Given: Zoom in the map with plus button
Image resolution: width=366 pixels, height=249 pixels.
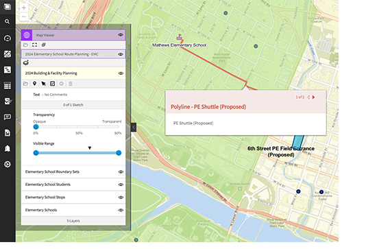Looking at the screenshot, I should (x=24, y=8).
